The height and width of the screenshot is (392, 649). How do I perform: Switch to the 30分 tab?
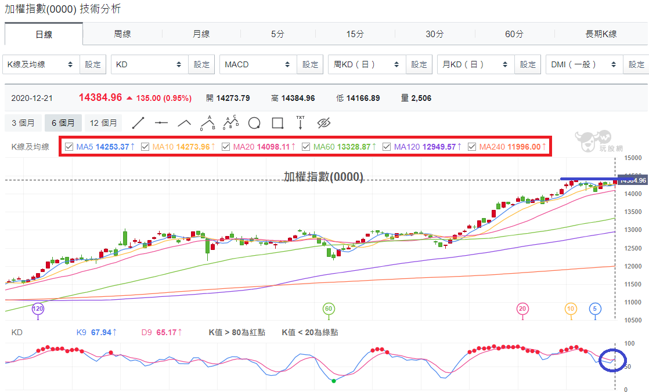(x=435, y=34)
